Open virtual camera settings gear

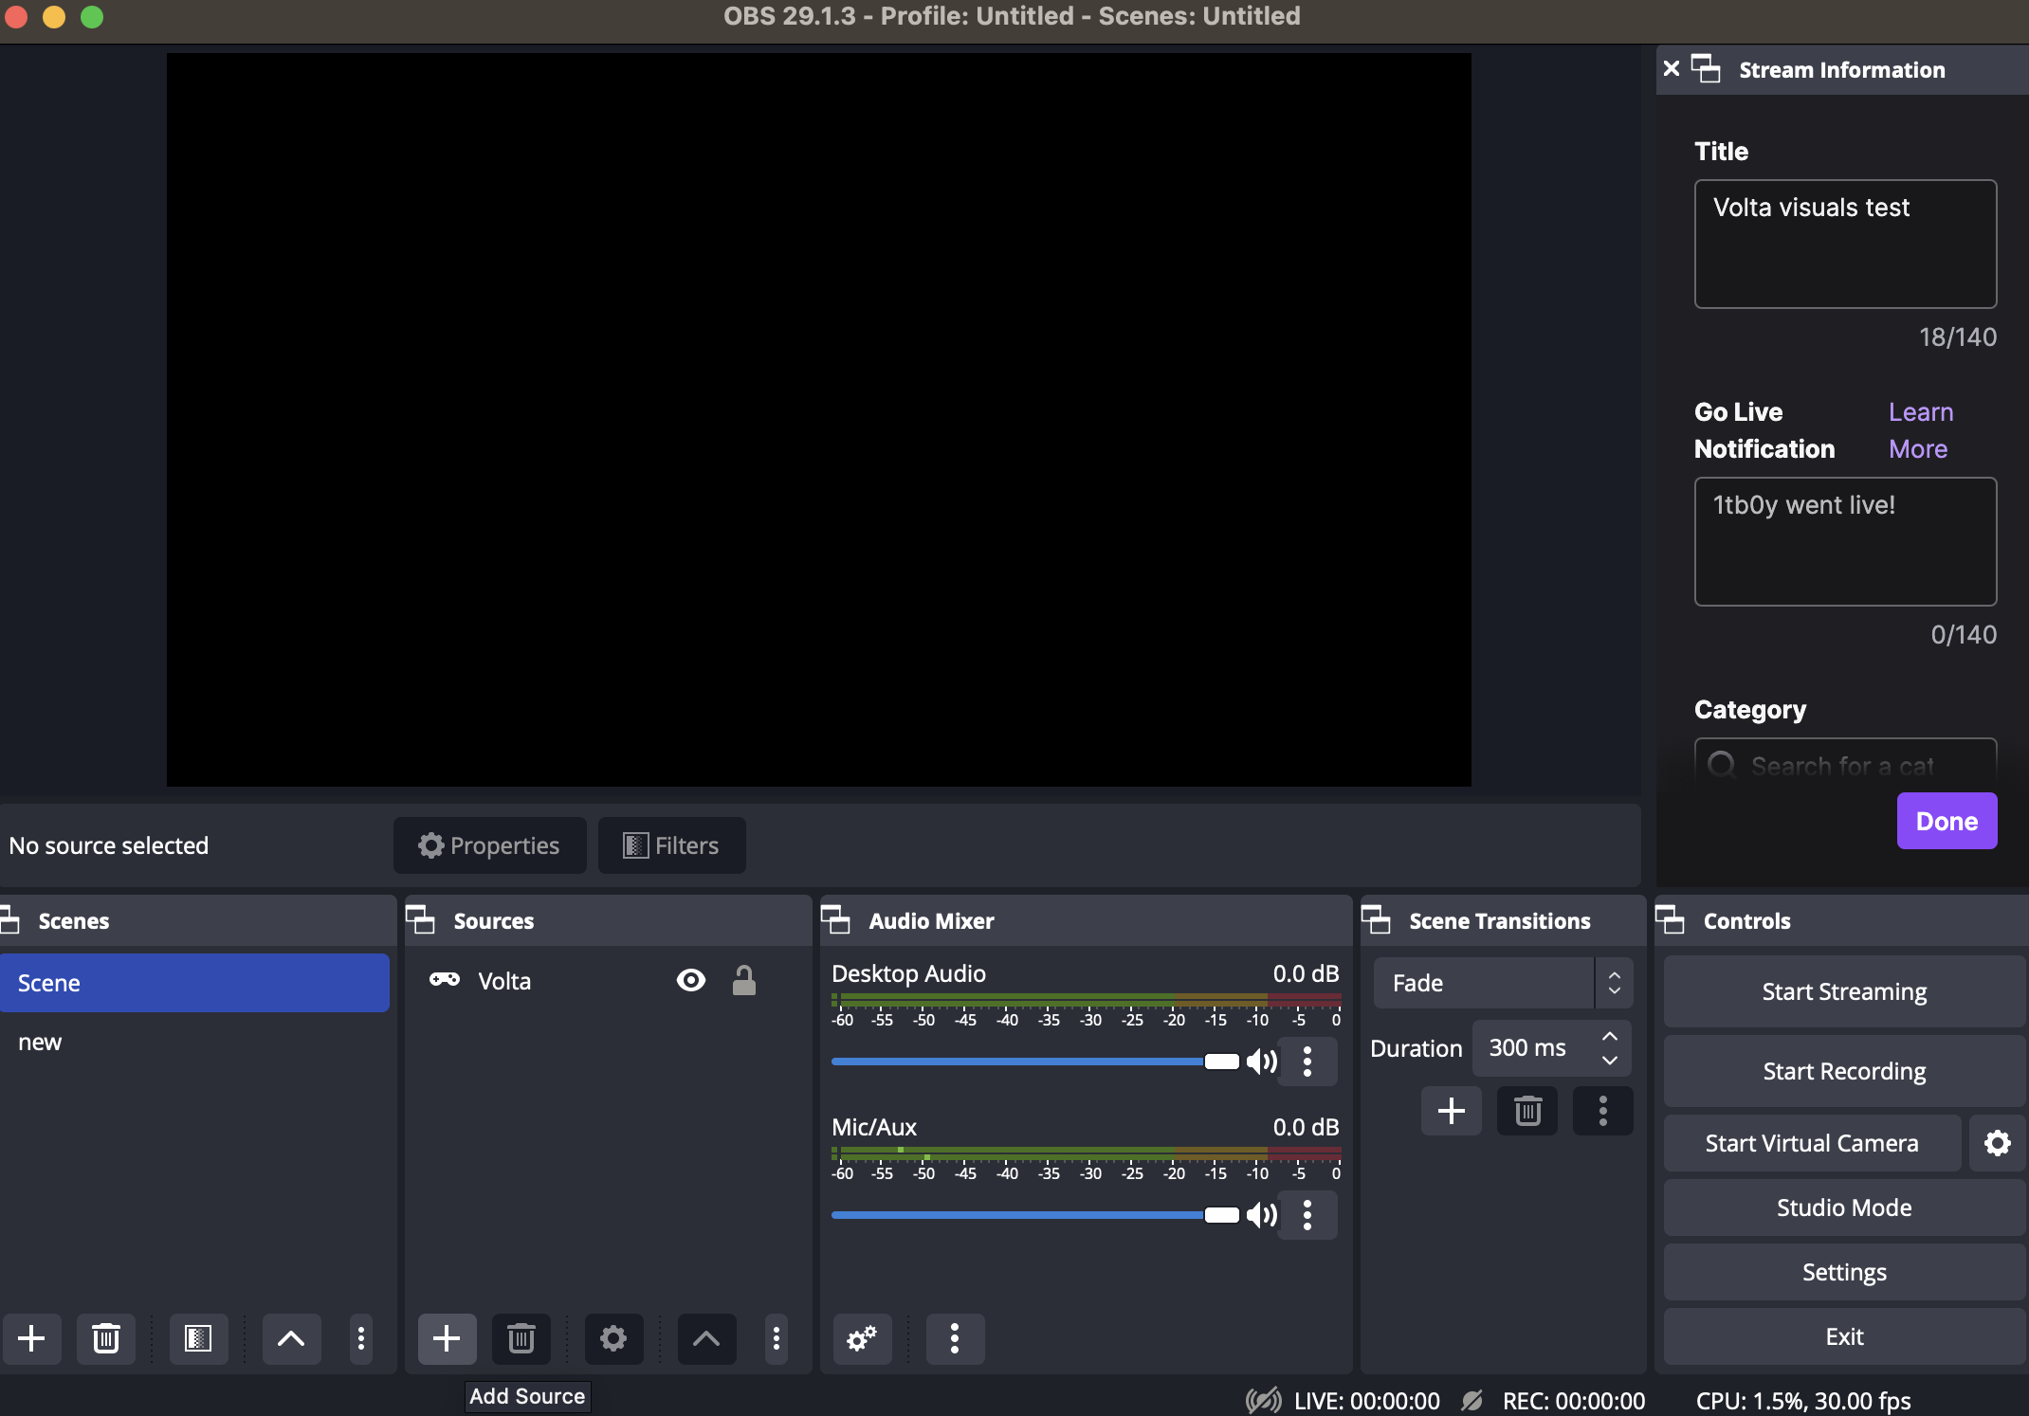click(1997, 1143)
